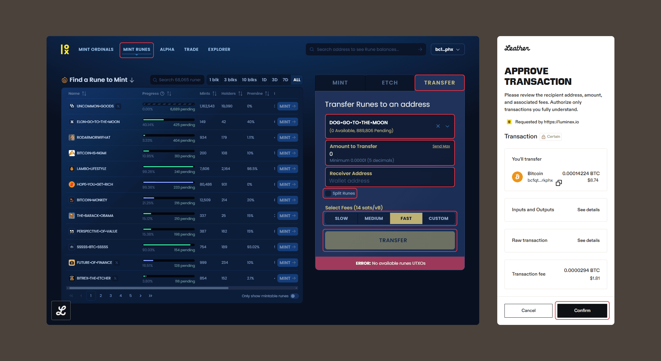Switch to the ETCH tab

point(390,83)
